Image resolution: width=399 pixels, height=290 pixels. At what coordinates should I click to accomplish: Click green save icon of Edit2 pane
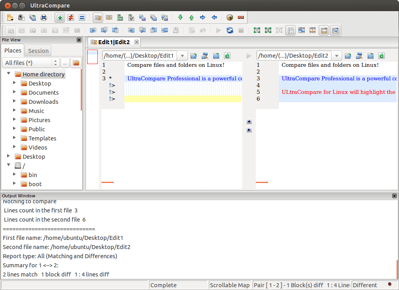point(381,56)
